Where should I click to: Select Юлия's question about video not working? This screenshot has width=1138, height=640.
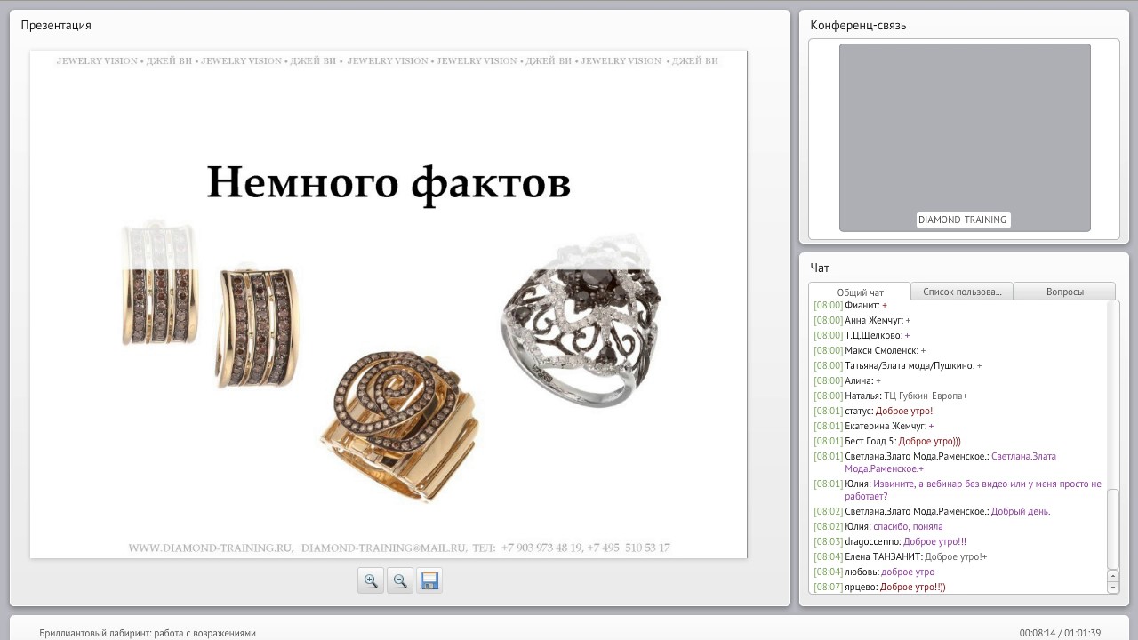click(x=958, y=490)
